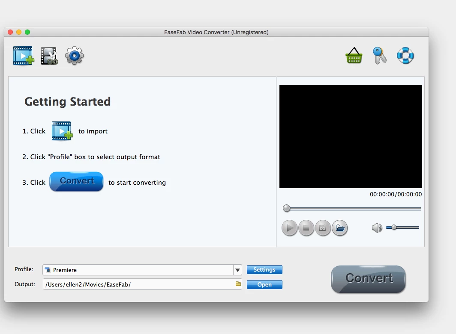This screenshot has height=334, width=456.
Task: Click the green shopping basket Buy icon
Action: (x=354, y=56)
